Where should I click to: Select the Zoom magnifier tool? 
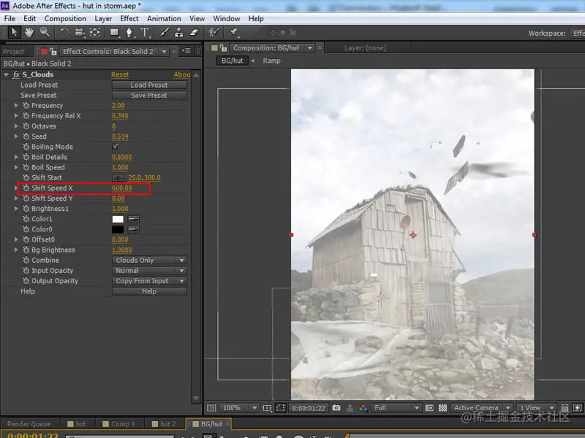pyautogui.click(x=45, y=32)
